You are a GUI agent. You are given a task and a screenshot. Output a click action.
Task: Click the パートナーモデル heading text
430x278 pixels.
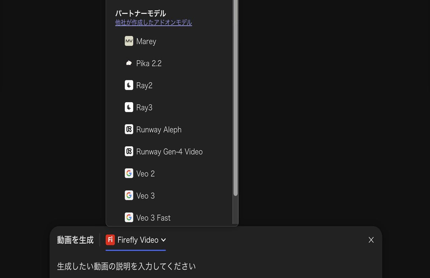[140, 13]
